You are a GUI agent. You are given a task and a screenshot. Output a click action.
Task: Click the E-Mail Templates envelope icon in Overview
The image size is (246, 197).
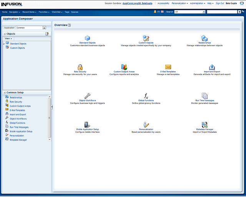[168, 67]
